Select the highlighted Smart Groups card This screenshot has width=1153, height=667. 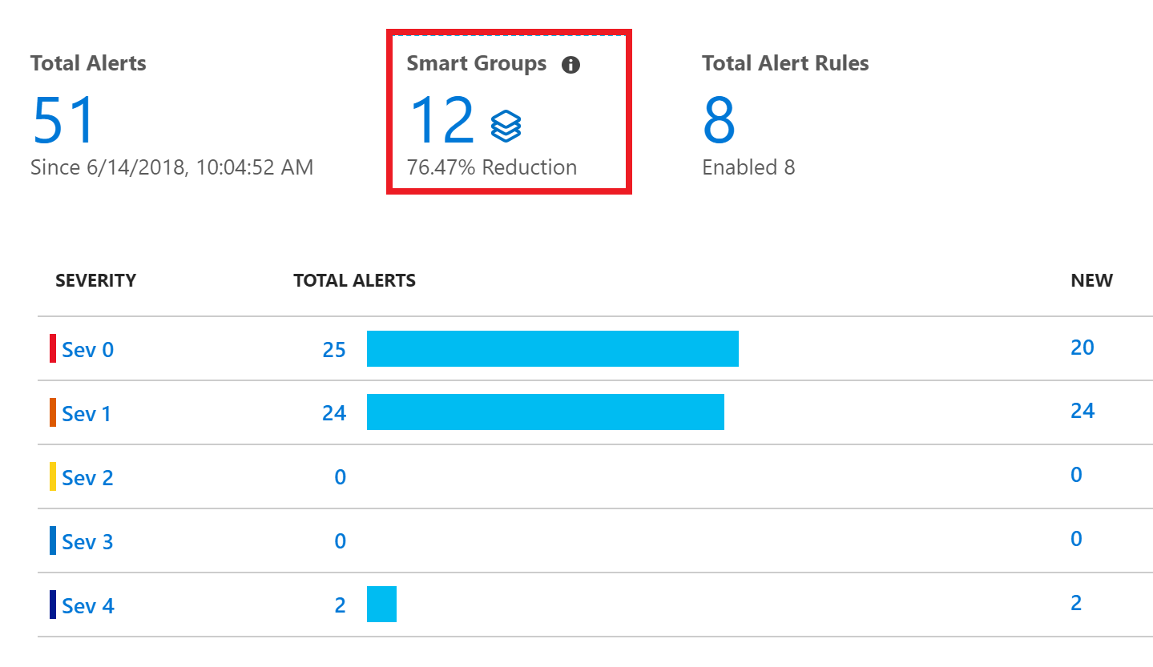[509, 111]
